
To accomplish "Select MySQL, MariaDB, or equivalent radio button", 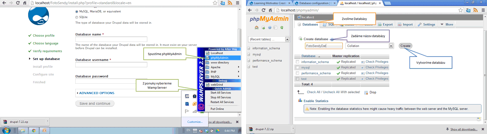I will pos(77,11).
